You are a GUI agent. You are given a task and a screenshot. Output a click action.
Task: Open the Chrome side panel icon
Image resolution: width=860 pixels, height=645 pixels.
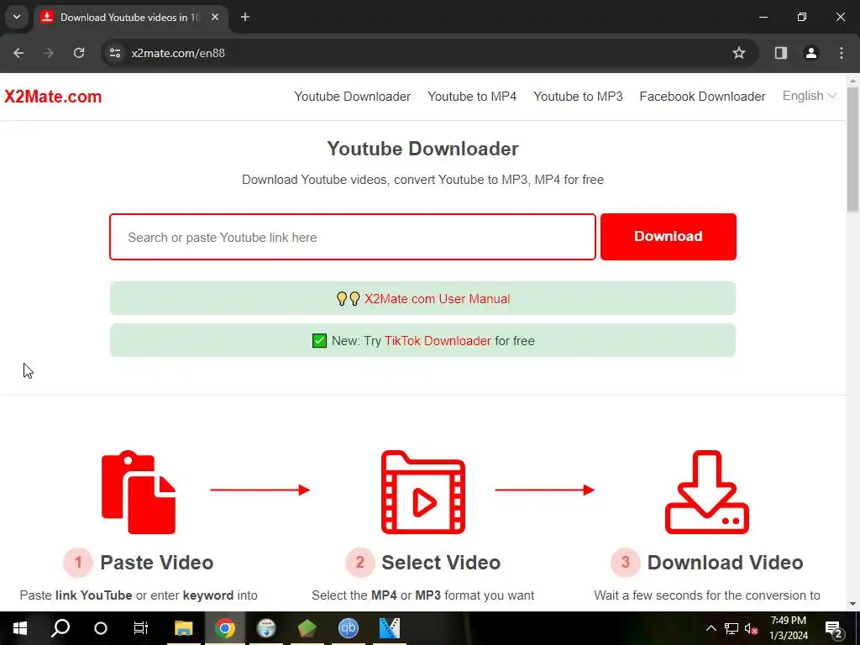coord(780,53)
